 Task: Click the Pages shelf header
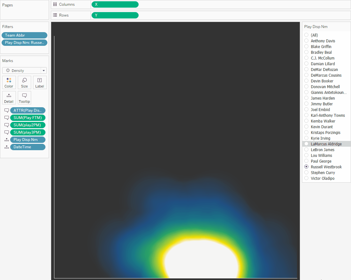click(7, 5)
